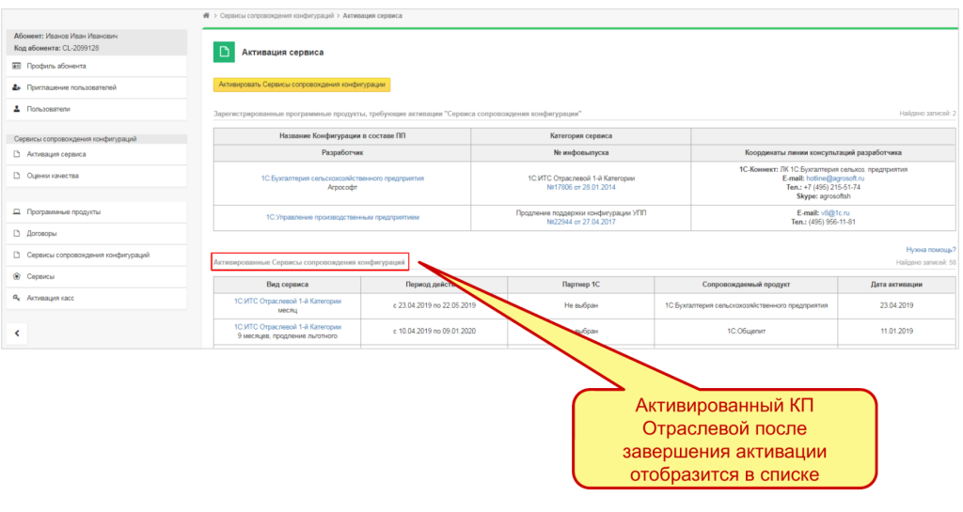
Task: Collapse the sidebar with left chevron
Action: click(17, 334)
